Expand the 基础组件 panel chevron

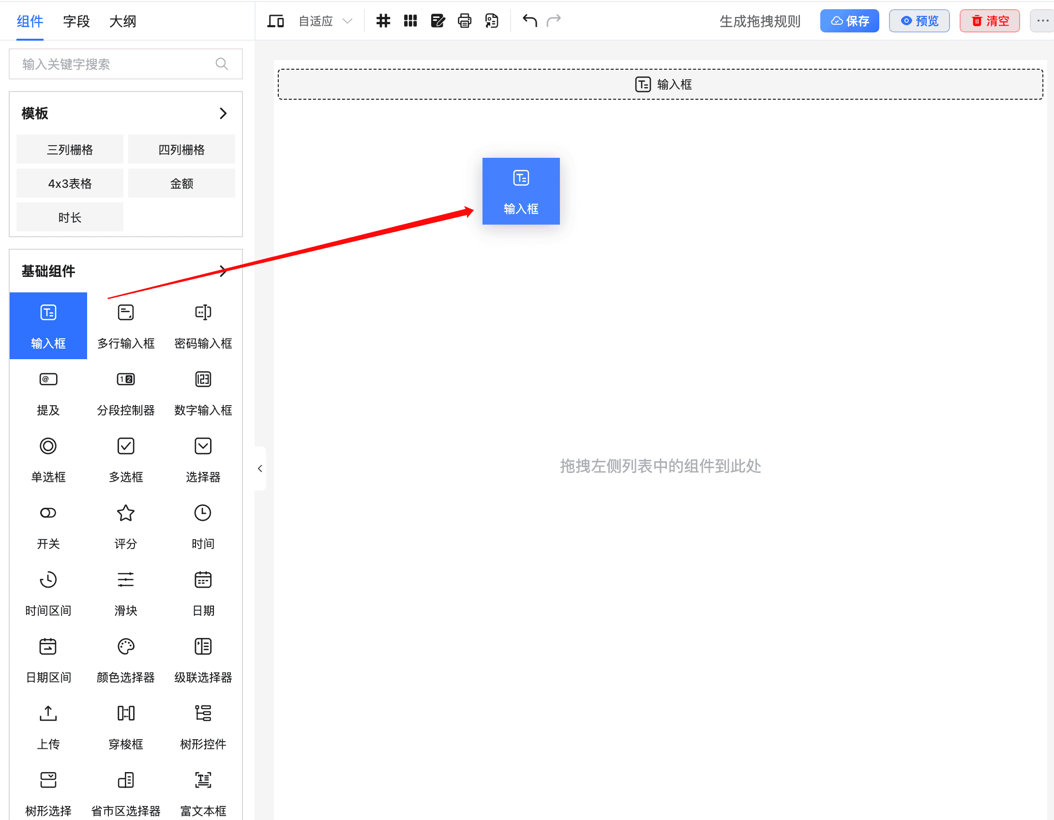[x=223, y=271]
